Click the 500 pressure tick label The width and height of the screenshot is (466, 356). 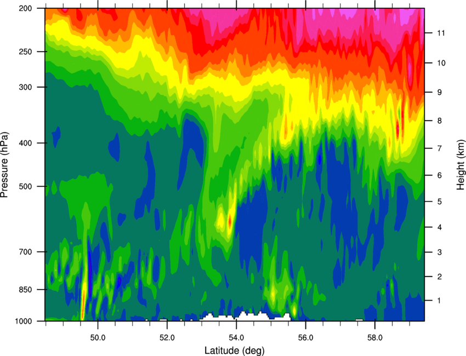click(x=26, y=186)
